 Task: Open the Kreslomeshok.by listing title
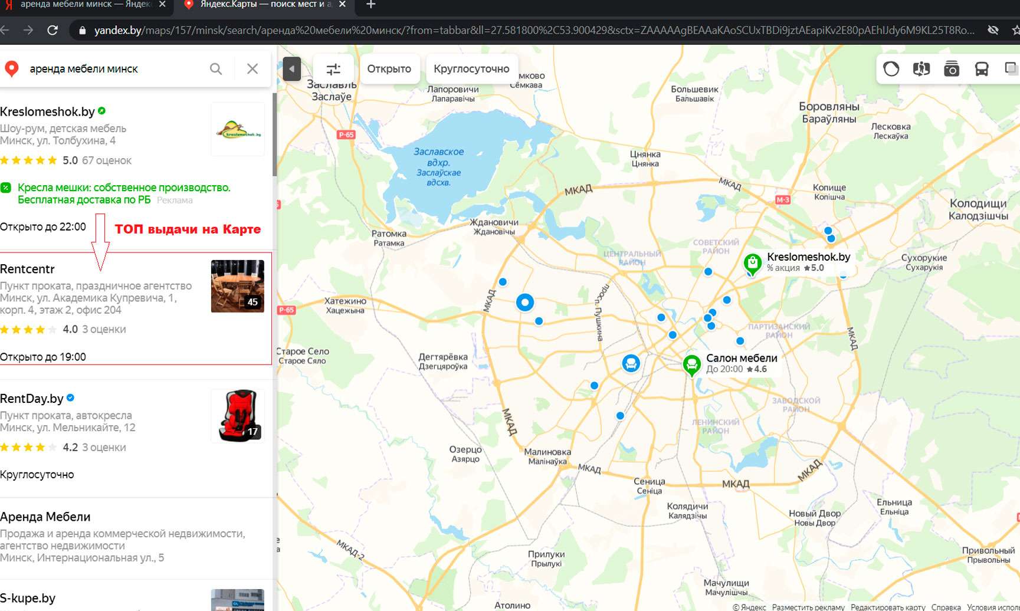(47, 111)
